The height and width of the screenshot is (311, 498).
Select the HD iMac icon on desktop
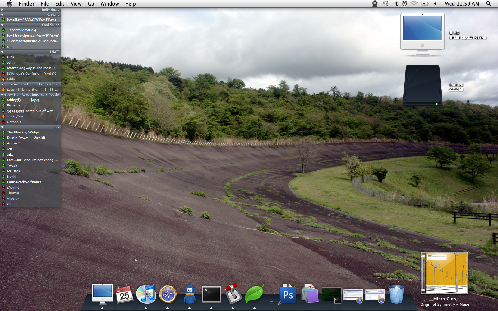coord(422,35)
